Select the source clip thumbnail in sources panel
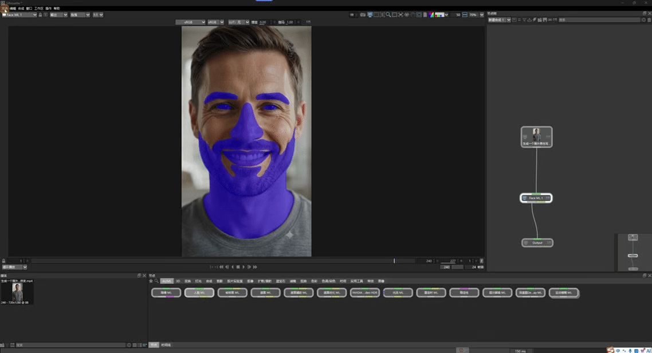 (17, 292)
